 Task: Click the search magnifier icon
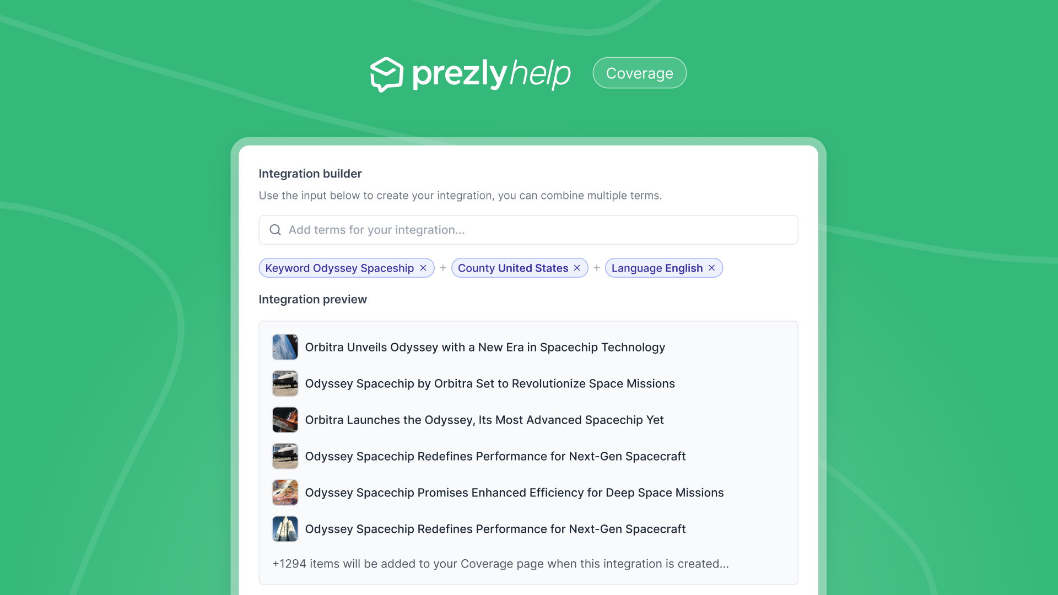(274, 229)
